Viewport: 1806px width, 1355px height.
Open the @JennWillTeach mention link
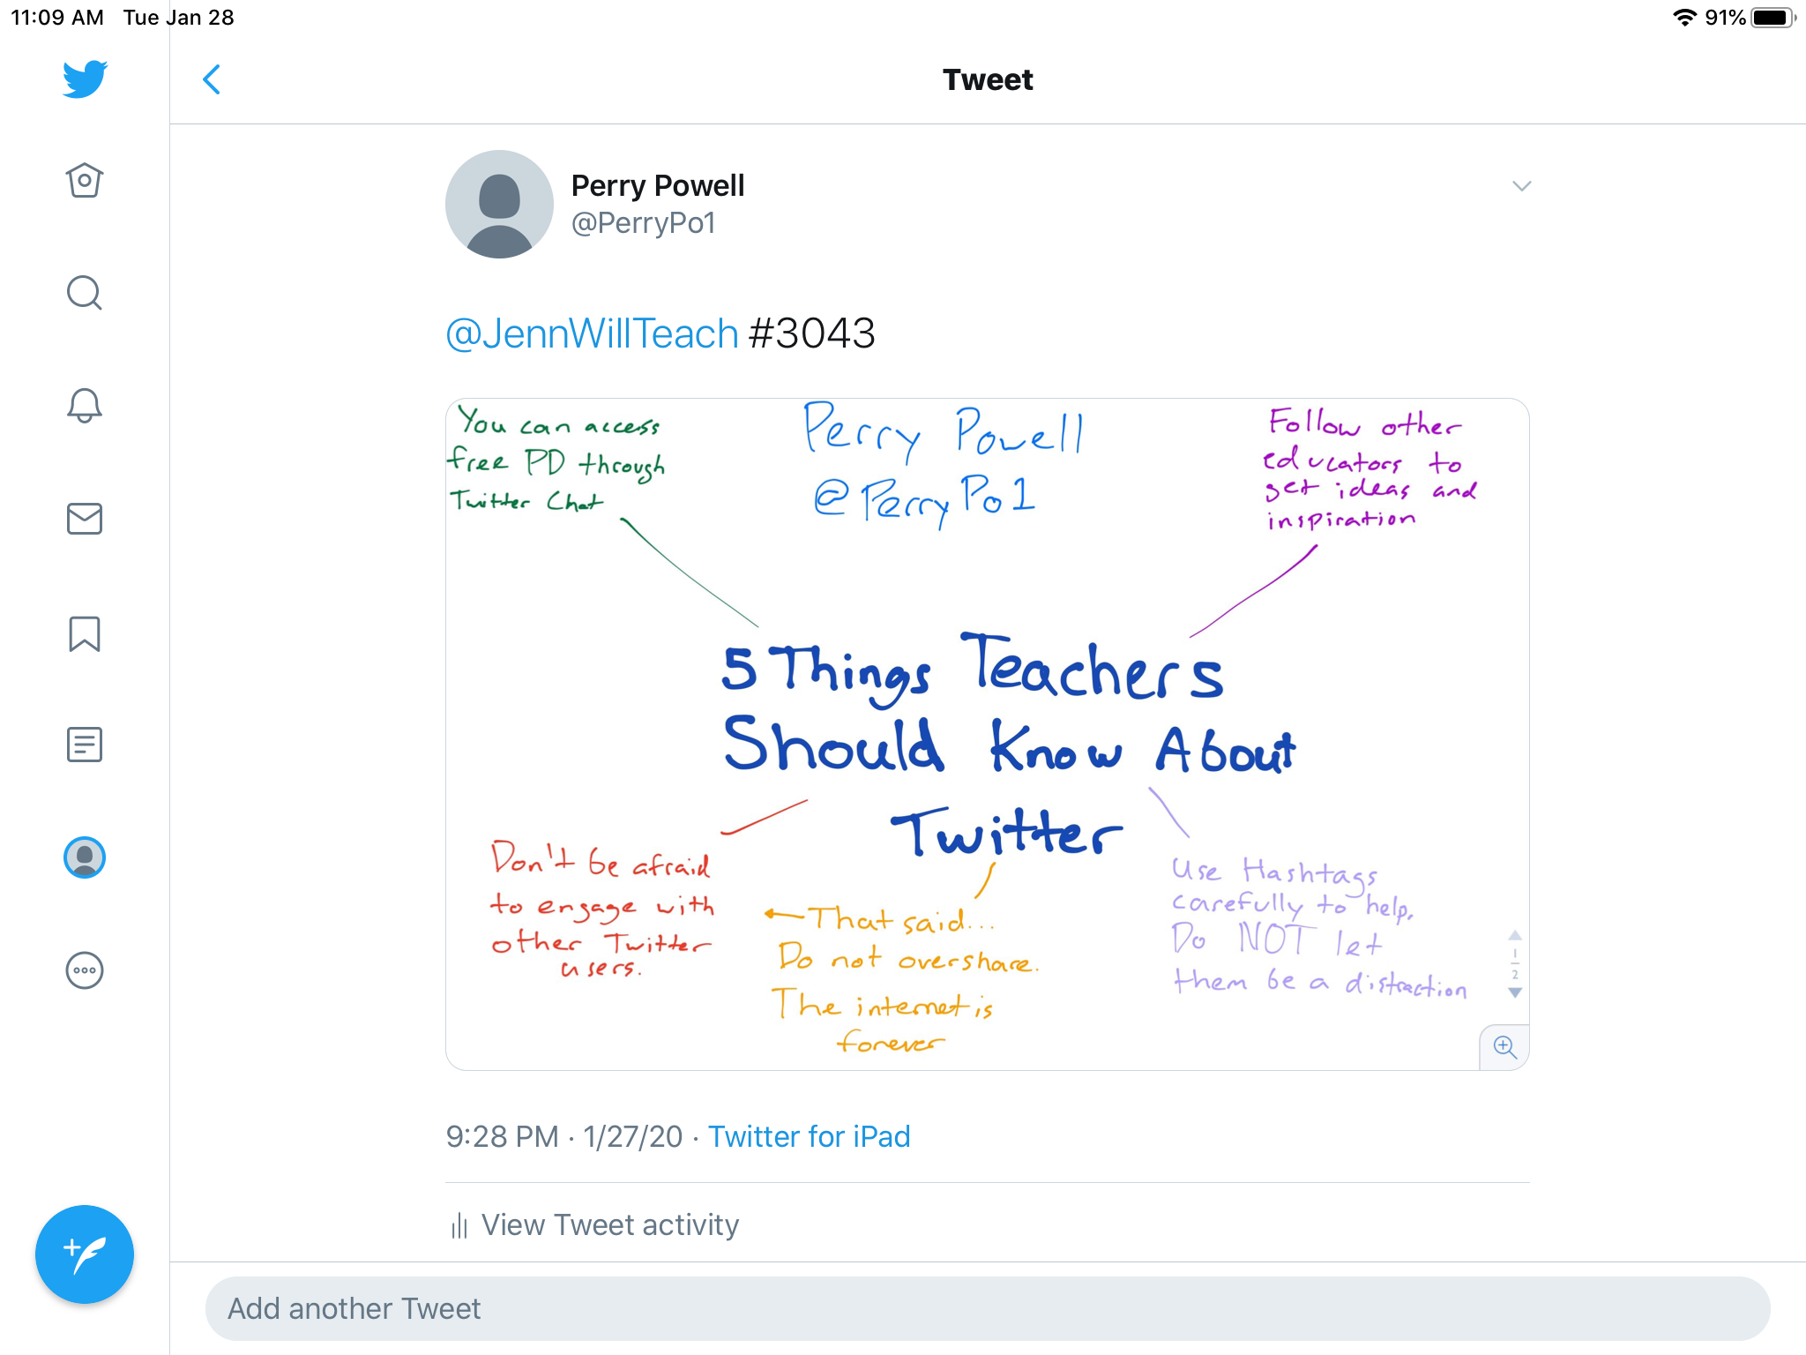tap(592, 334)
